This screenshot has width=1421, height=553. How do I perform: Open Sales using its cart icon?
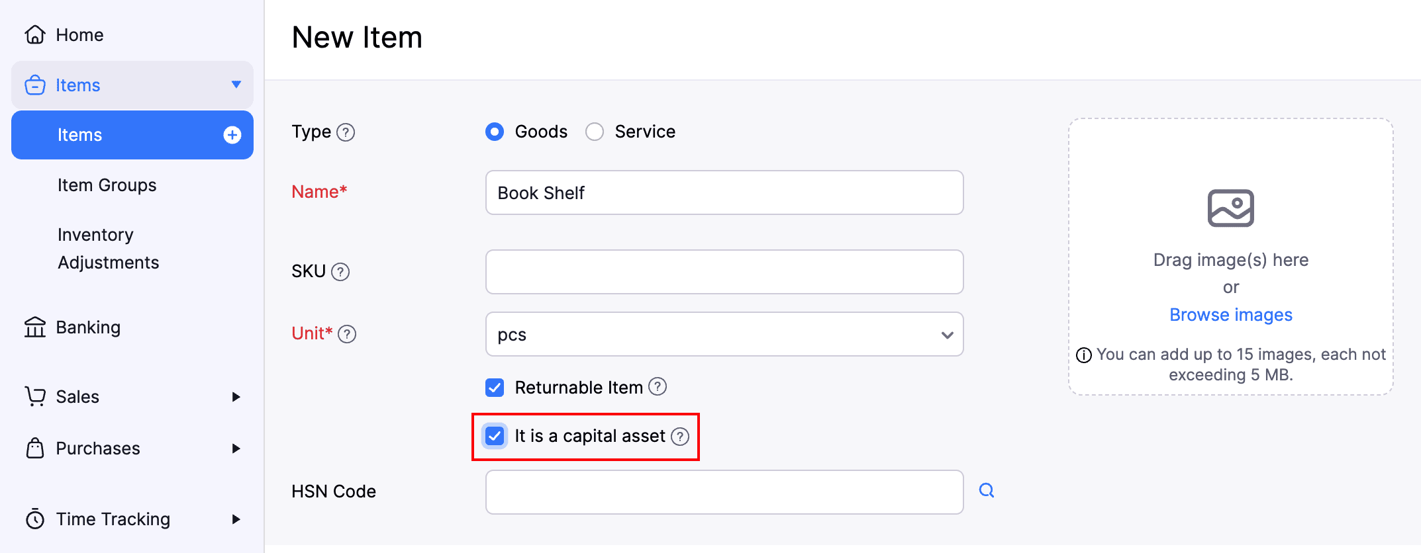coord(35,396)
